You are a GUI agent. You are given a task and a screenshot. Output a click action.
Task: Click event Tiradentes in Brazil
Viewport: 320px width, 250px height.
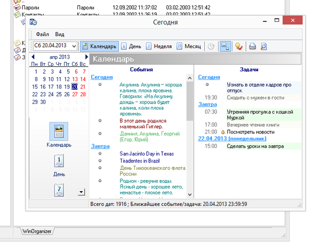coord(140,161)
